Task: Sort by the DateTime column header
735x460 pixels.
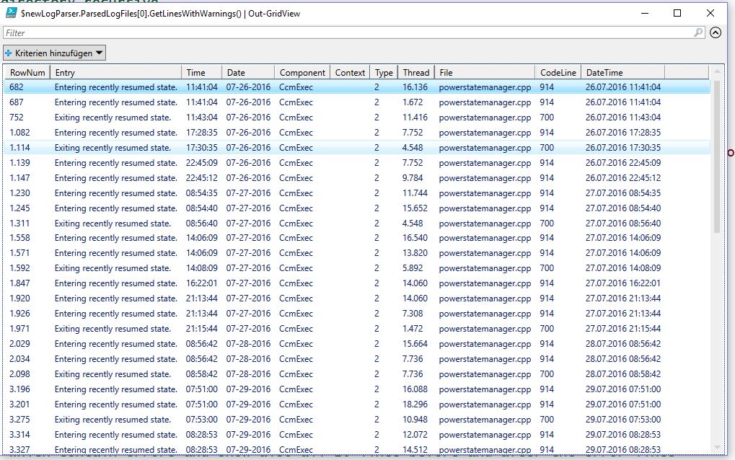Action: coord(622,73)
